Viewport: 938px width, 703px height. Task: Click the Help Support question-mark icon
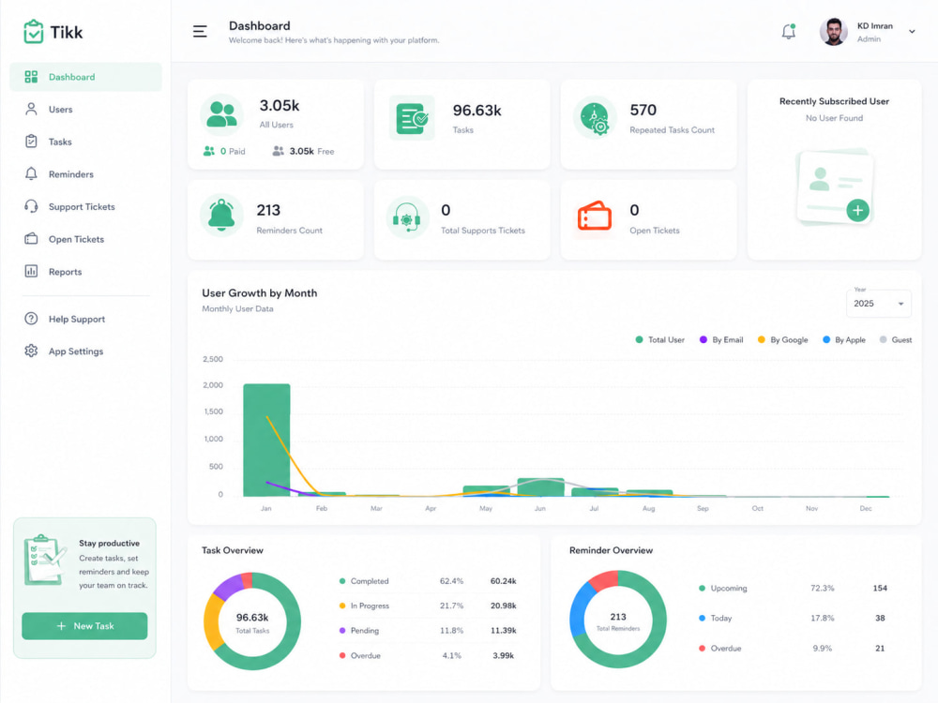[31, 319]
